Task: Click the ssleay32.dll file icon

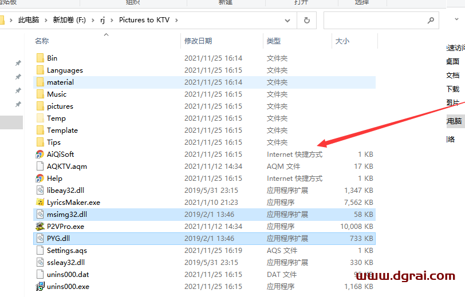Action: tap(40, 262)
